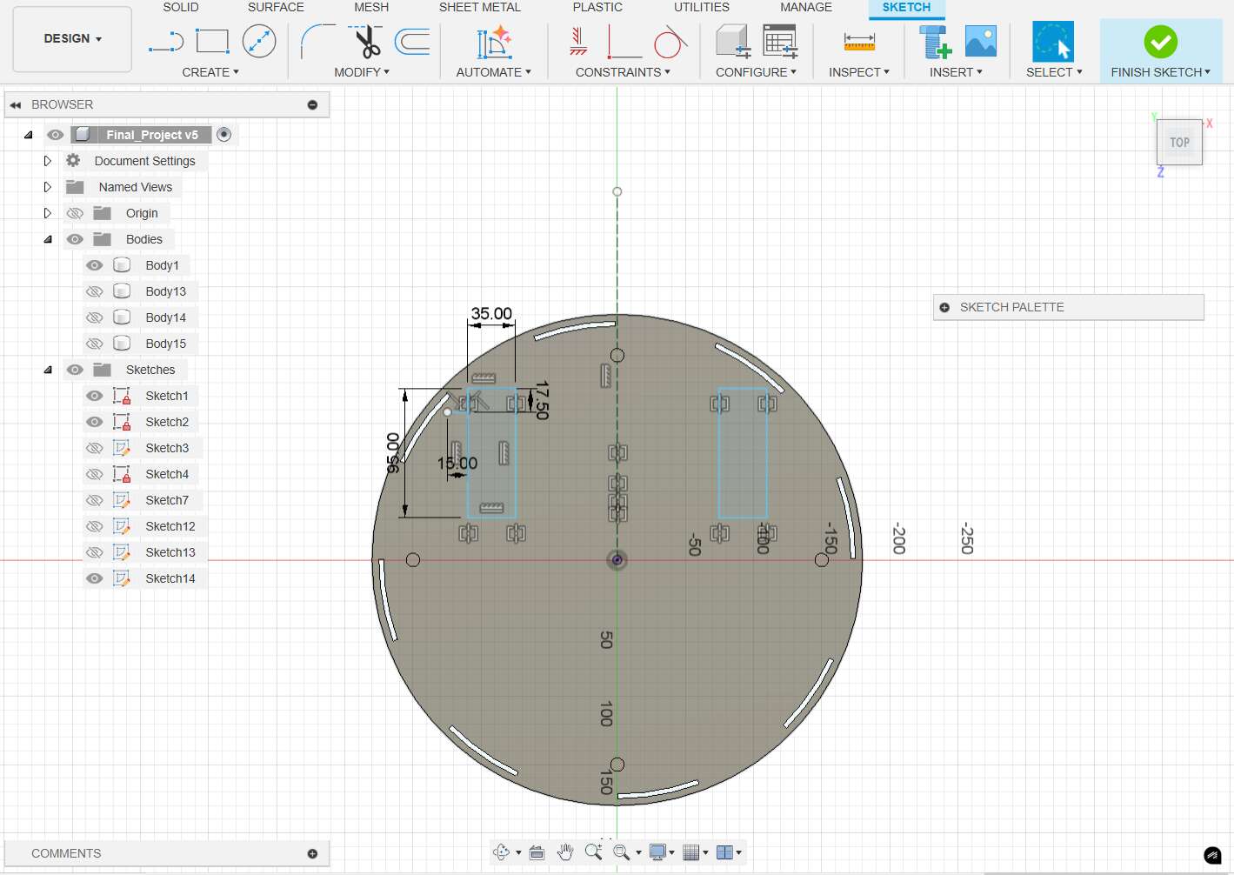Apply the Tangent constraint tool
1234x875 pixels.
pyautogui.click(x=670, y=41)
